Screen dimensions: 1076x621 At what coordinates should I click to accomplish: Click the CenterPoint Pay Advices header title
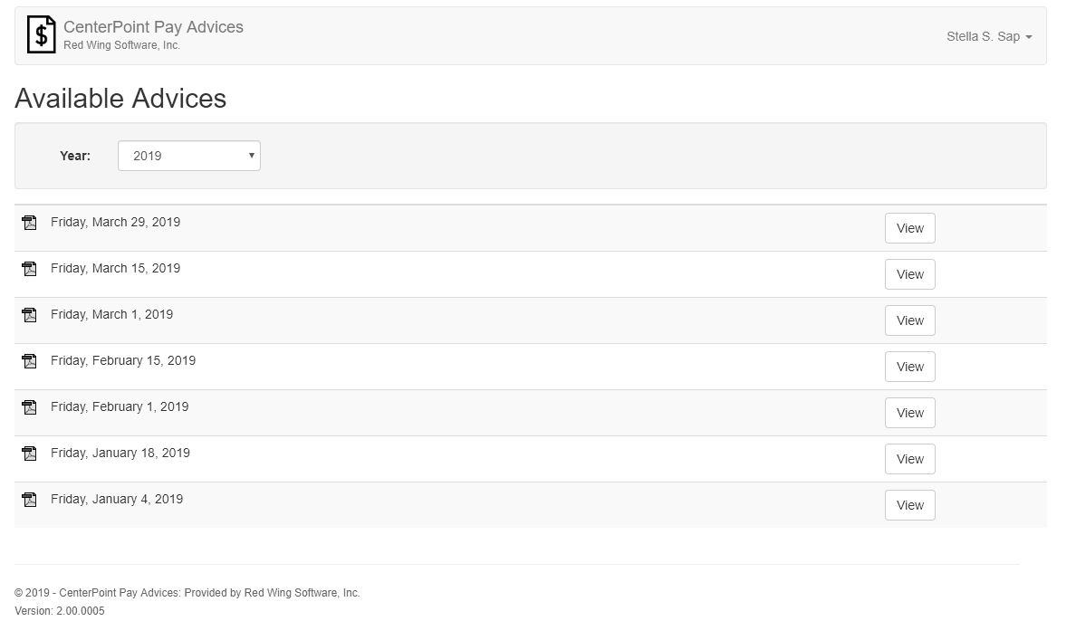[x=153, y=27]
